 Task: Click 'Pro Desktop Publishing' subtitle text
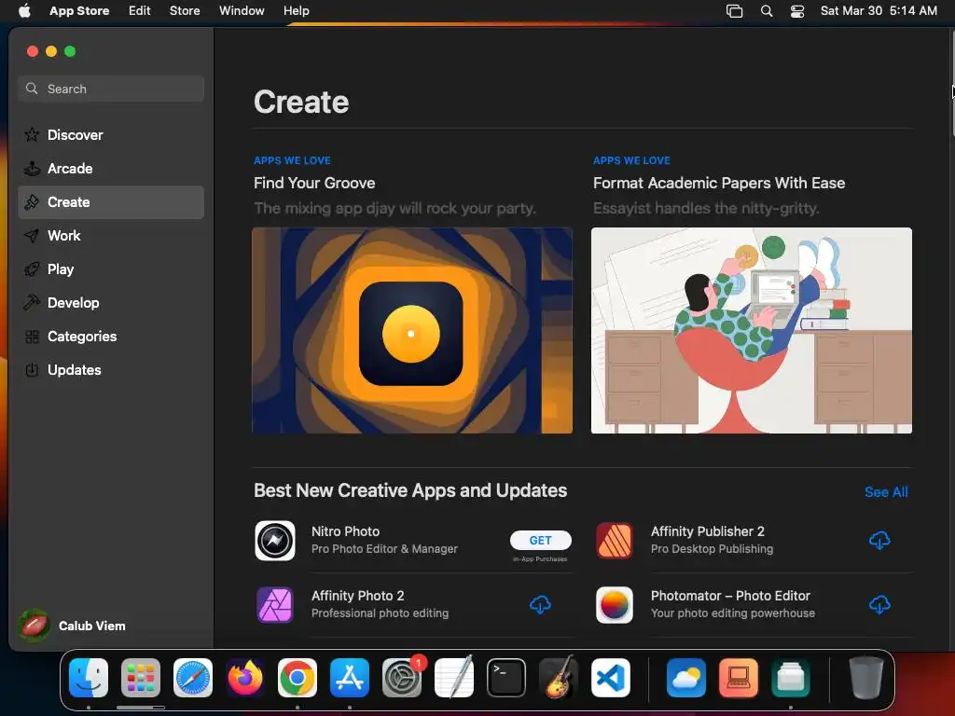pyautogui.click(x=712, y=548)
